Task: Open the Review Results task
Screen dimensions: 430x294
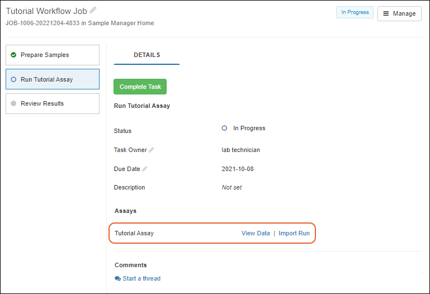Action: (x=52, y=103)
